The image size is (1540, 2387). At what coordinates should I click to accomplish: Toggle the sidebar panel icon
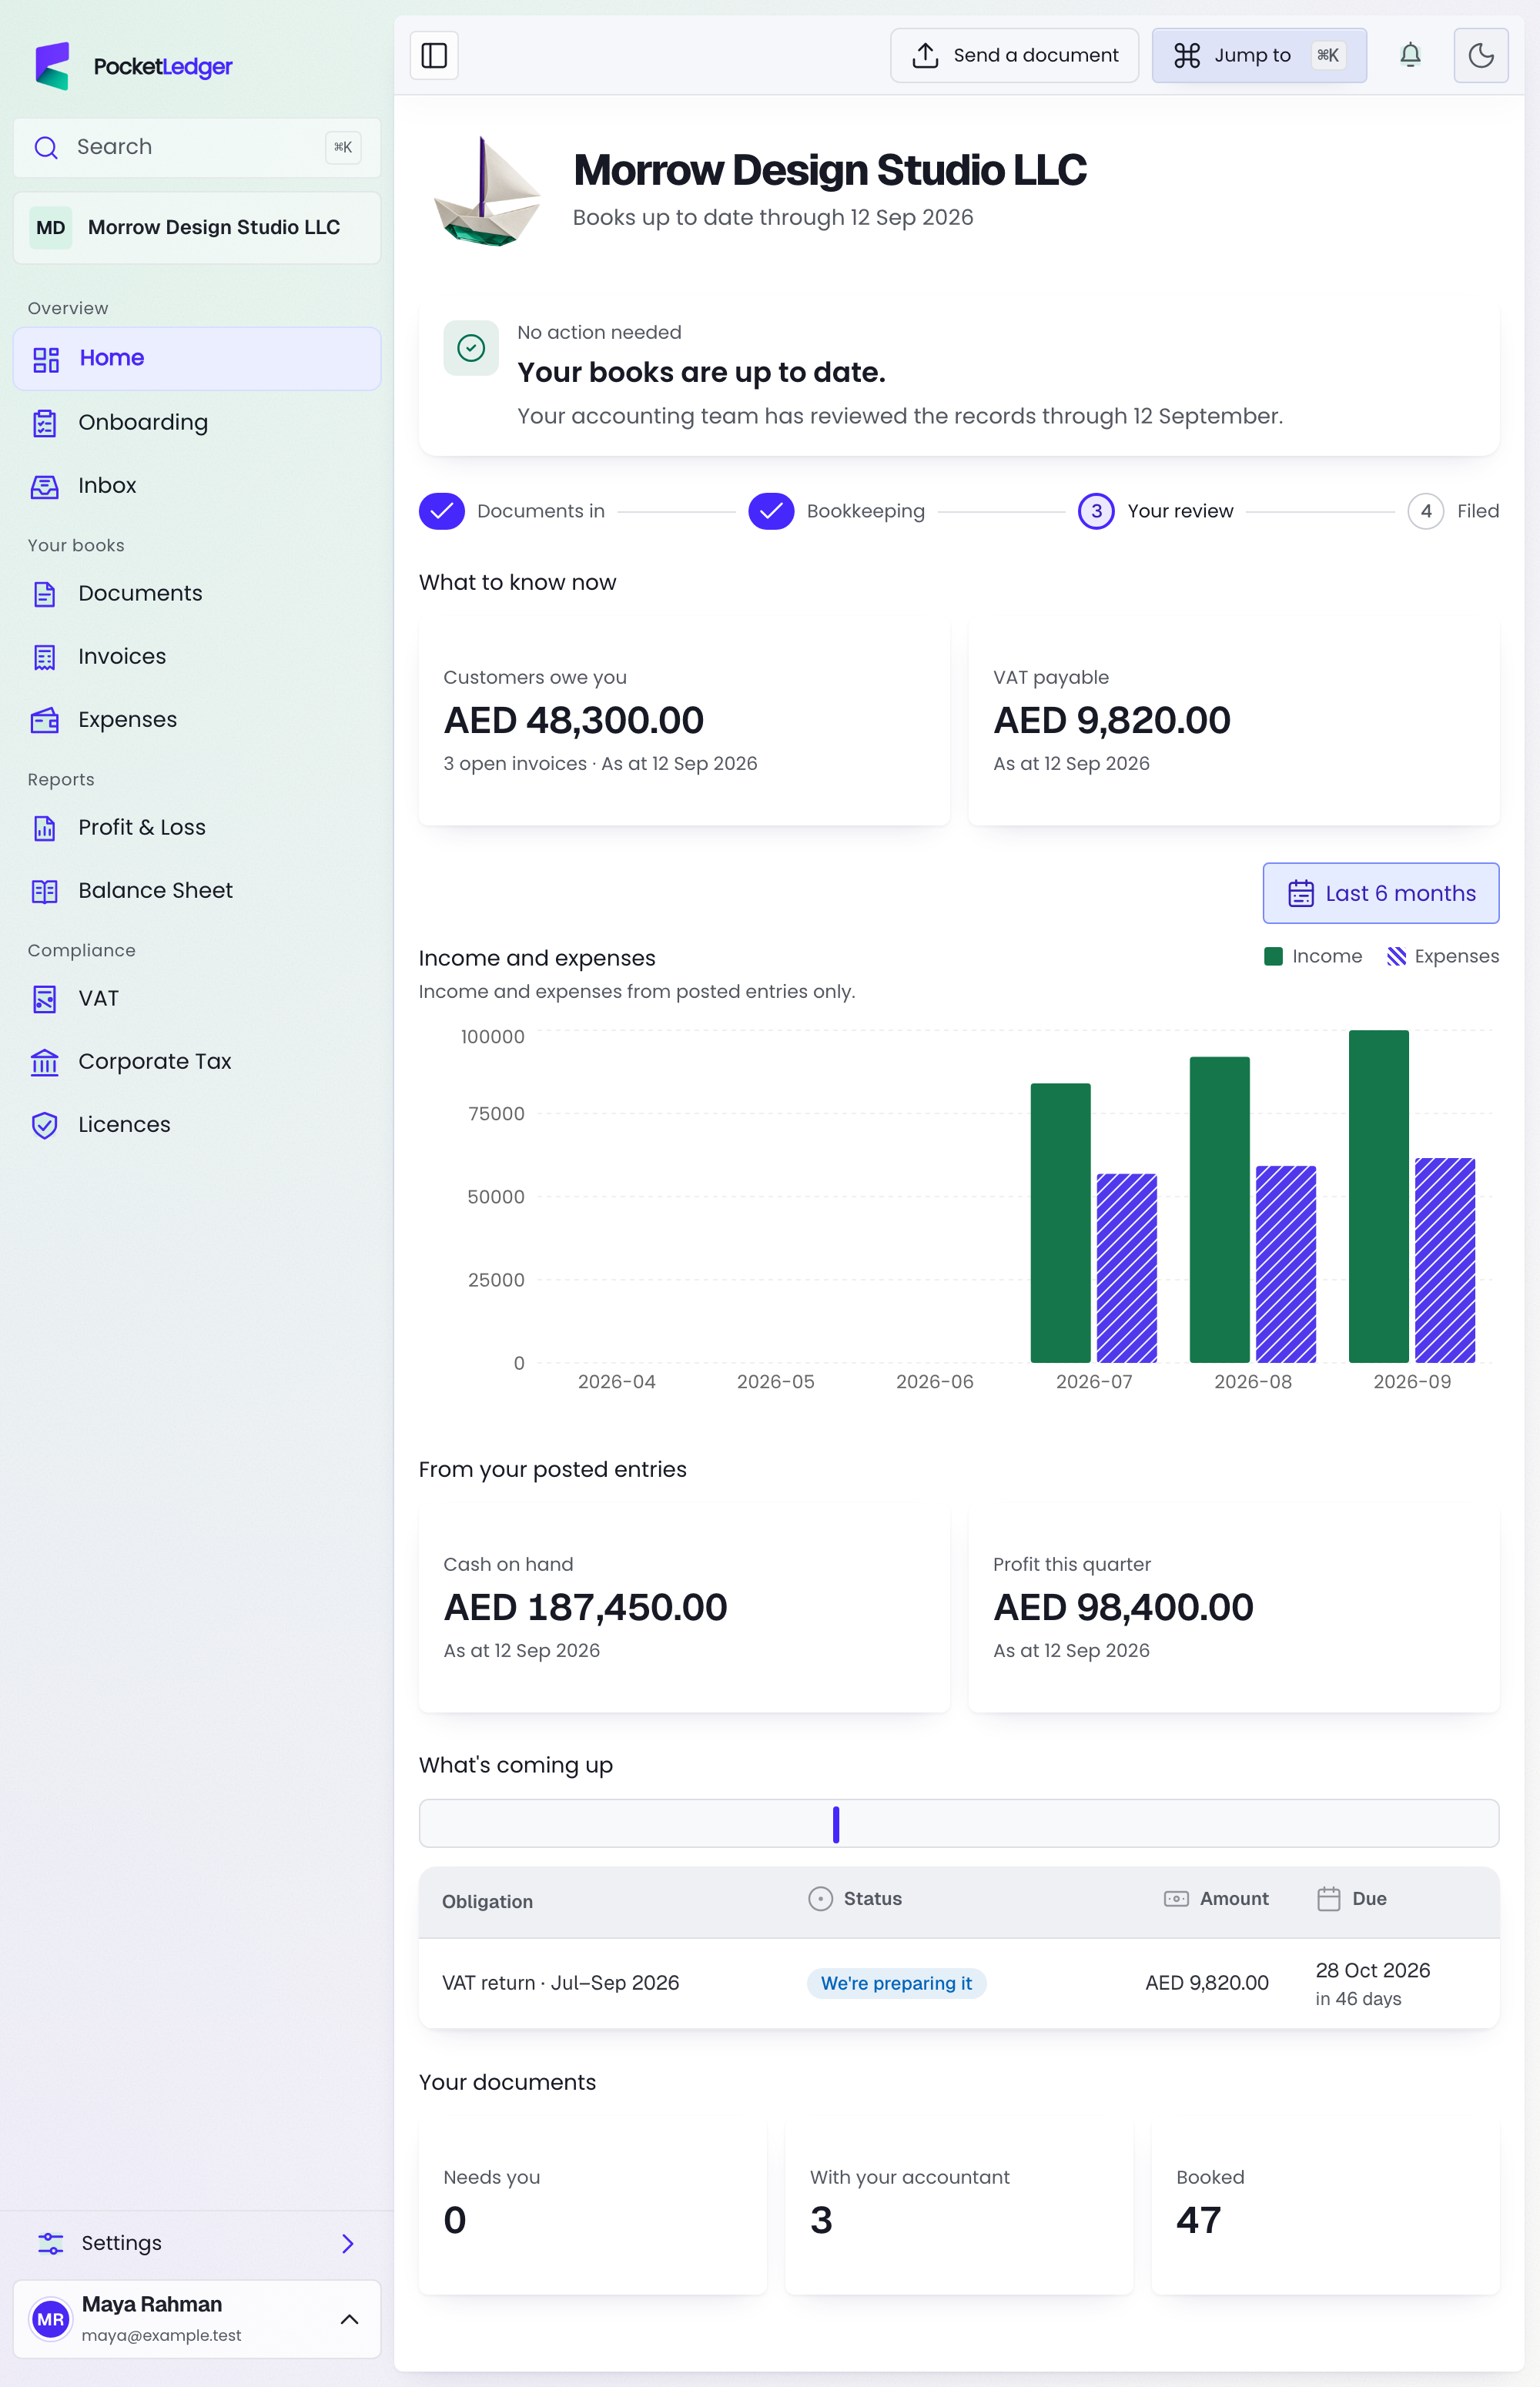(434, 55)
